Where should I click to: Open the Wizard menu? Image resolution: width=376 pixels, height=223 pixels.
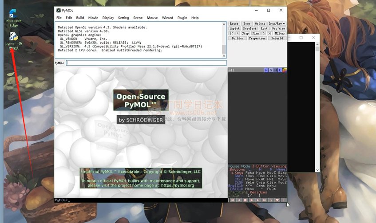click(167, 18)
